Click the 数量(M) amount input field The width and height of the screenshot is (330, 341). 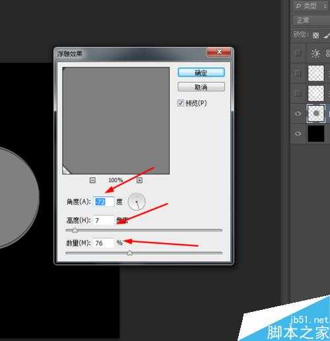pos(104,243)
